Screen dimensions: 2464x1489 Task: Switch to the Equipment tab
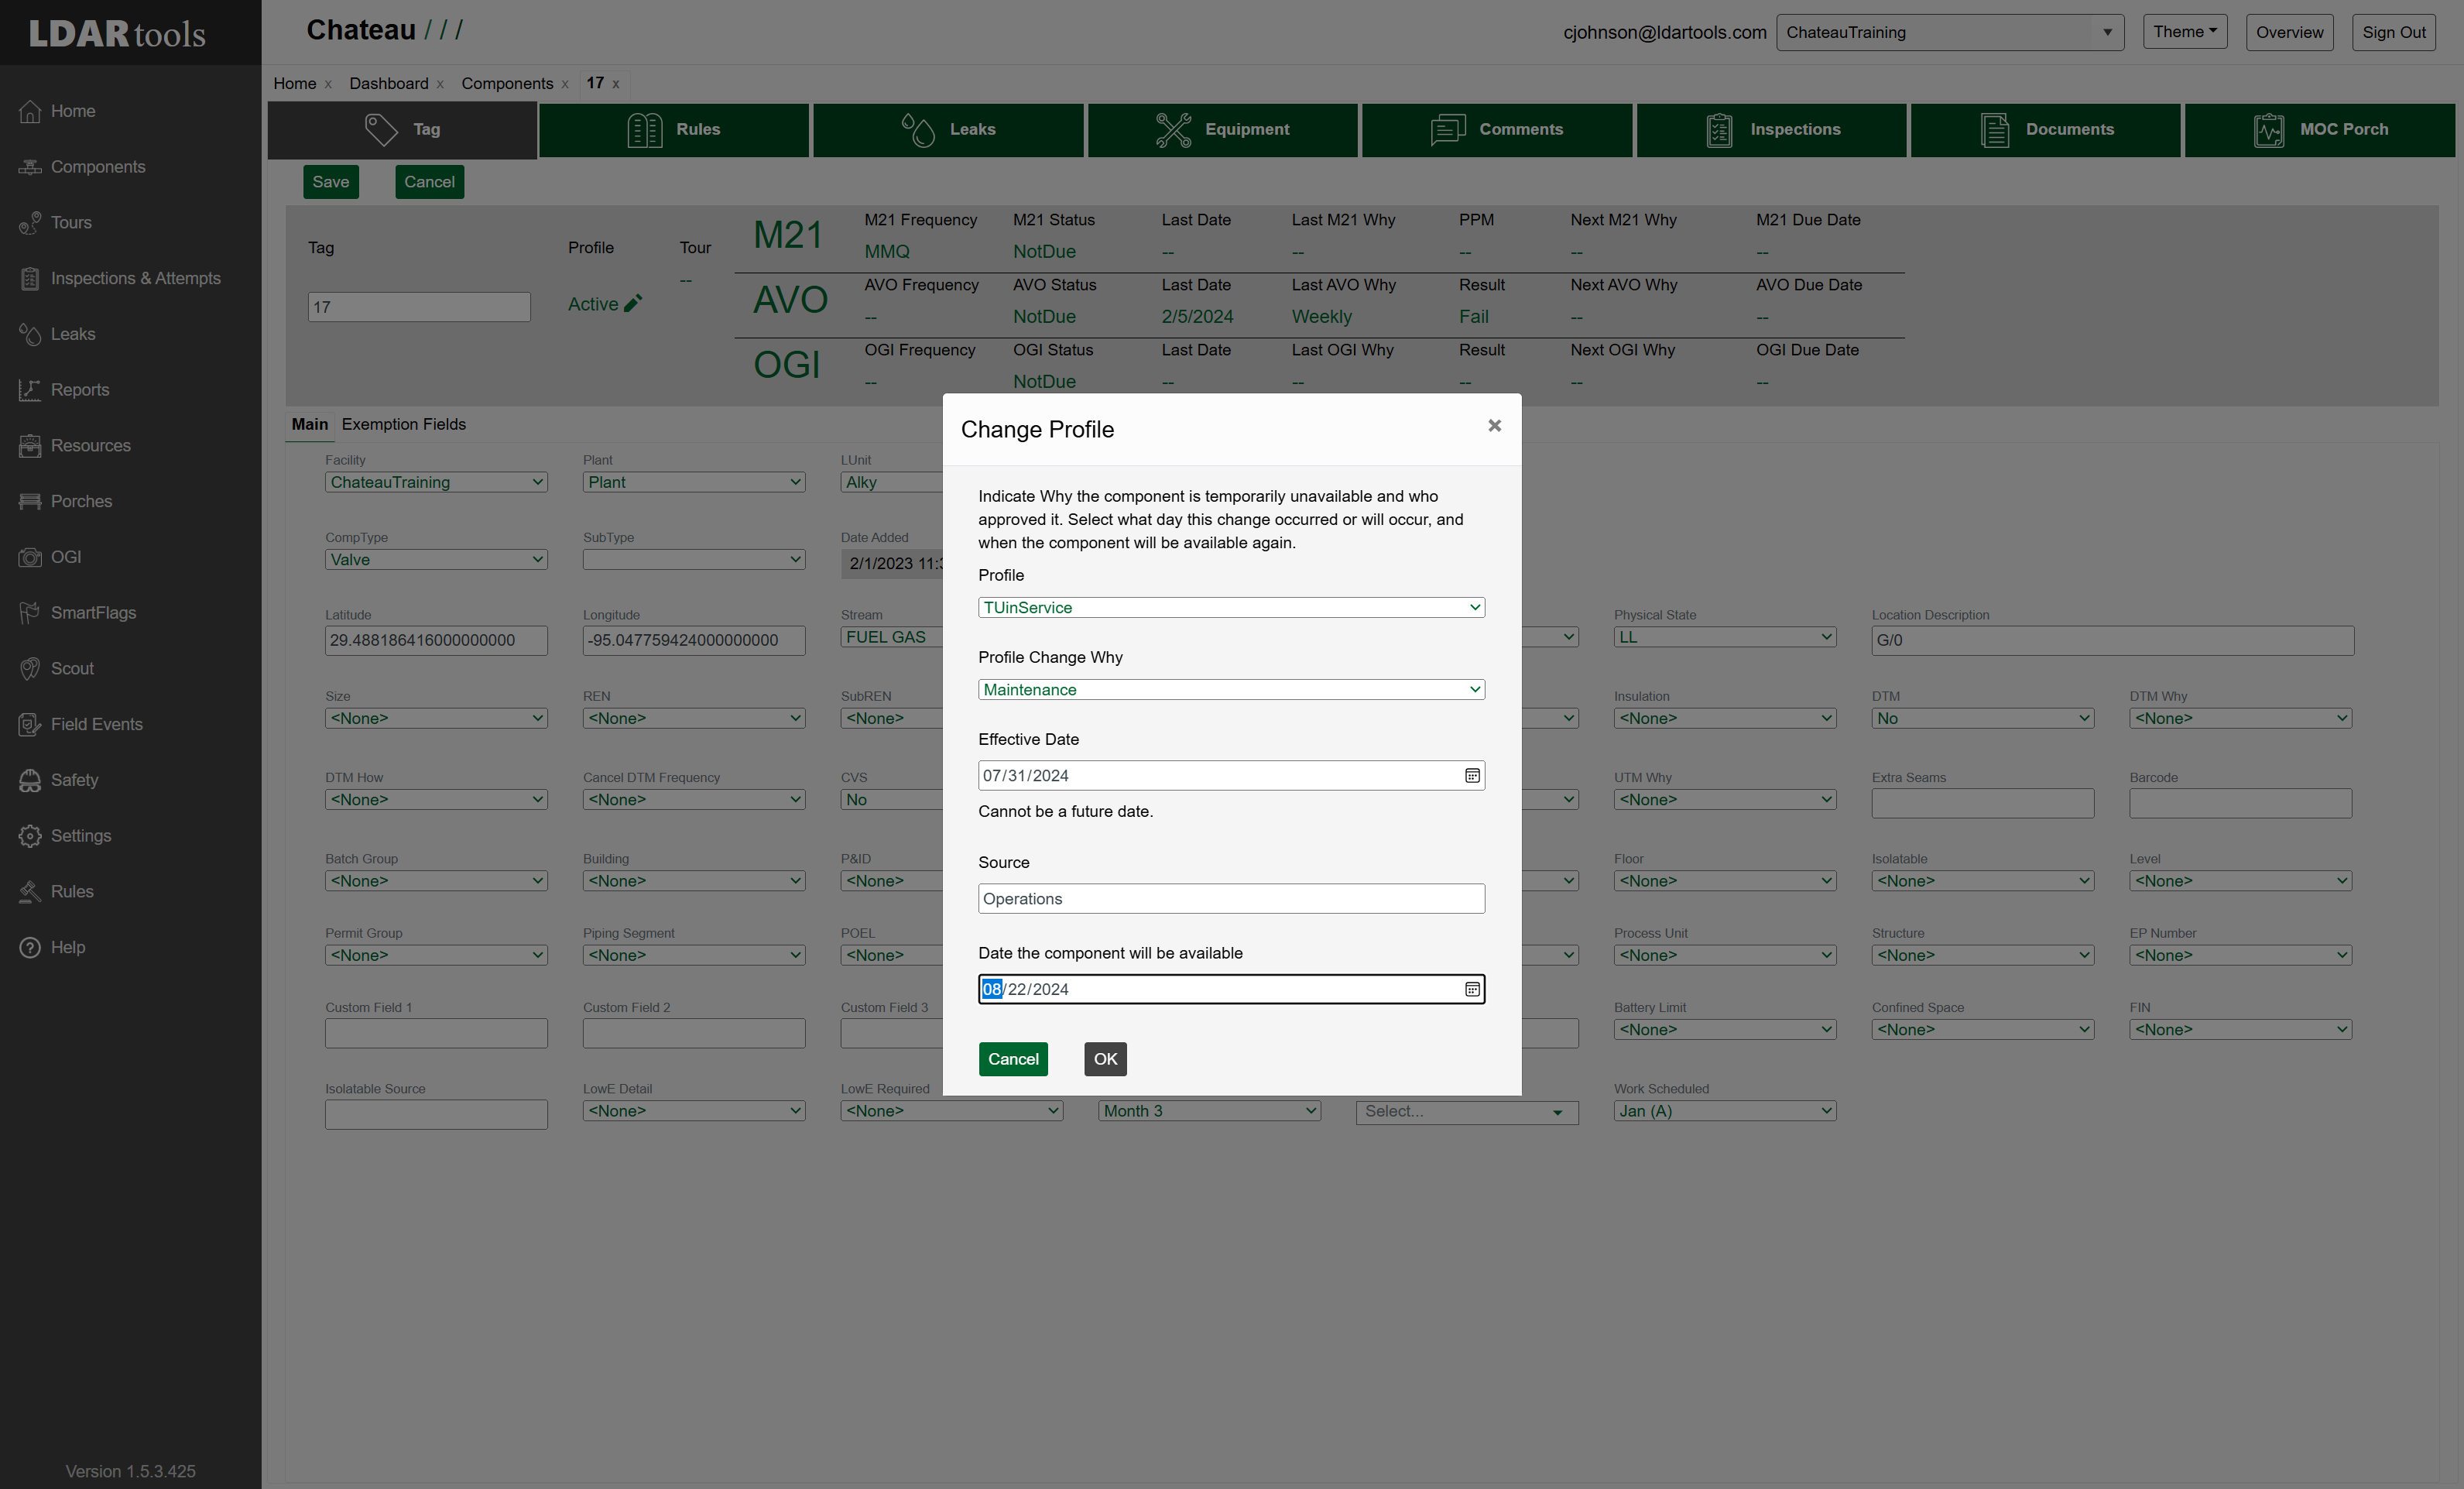click(1222, 130)
